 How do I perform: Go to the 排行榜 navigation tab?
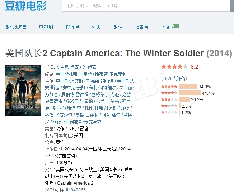tap(72, 27)
